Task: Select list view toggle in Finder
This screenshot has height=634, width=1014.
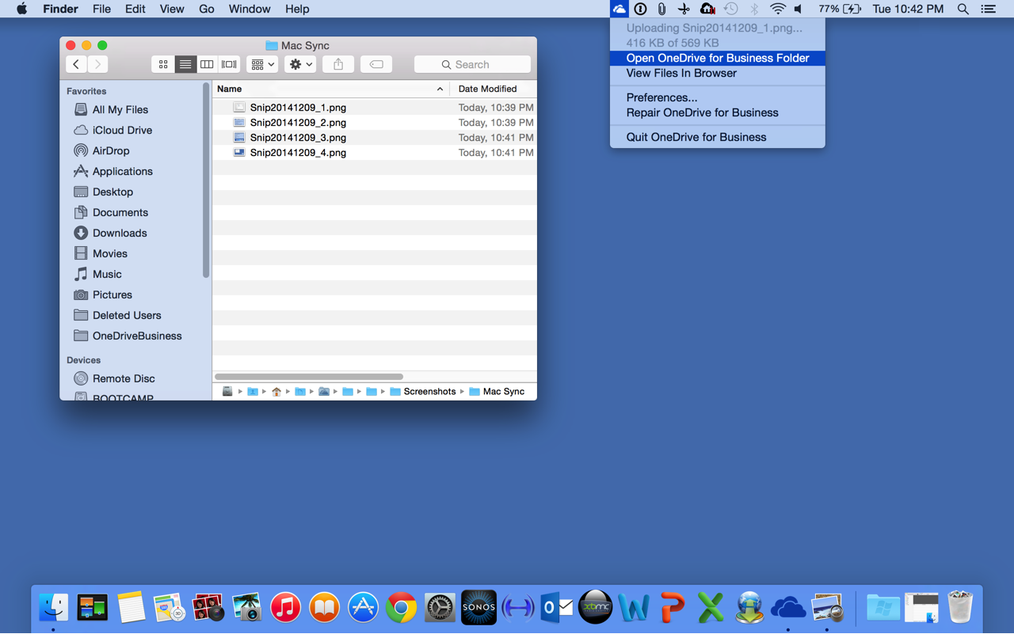Action: click(x=185, y=65)
